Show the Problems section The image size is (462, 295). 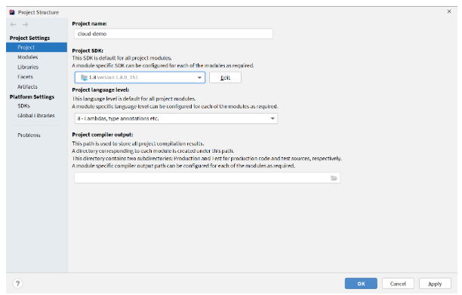[29, 135]
